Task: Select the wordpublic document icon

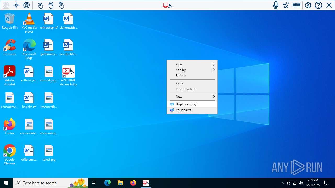Action: [68, 48]
